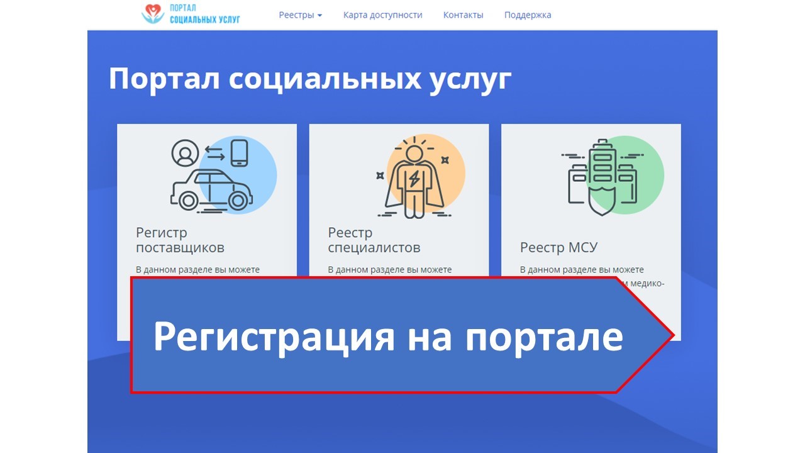Go to Карта доступности page

pyautogui.click(x=382, y=15)
